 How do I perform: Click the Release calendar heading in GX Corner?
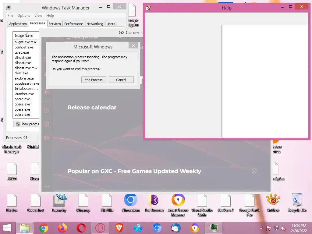(92, 108)
